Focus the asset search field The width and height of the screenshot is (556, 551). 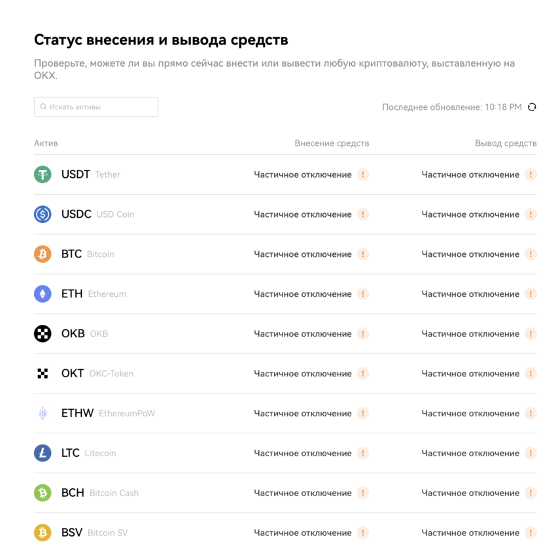(96, 107)
